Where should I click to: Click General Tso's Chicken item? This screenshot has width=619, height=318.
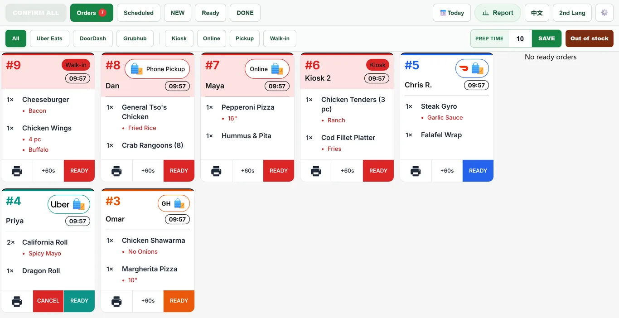point(144,112)
